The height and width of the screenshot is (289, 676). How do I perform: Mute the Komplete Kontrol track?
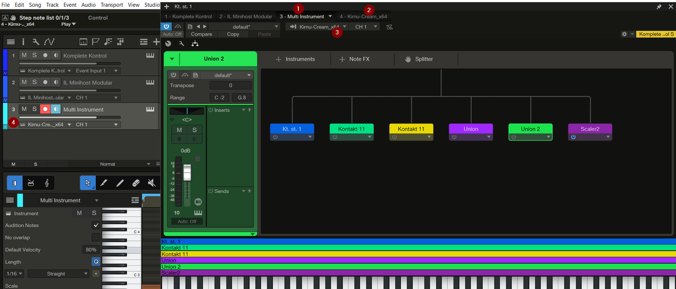[24, 55]
